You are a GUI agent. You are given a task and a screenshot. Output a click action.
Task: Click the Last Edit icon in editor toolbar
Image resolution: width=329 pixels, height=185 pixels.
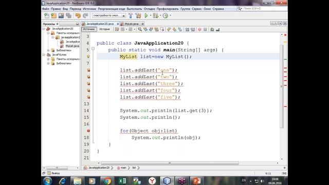click(117, 29)
